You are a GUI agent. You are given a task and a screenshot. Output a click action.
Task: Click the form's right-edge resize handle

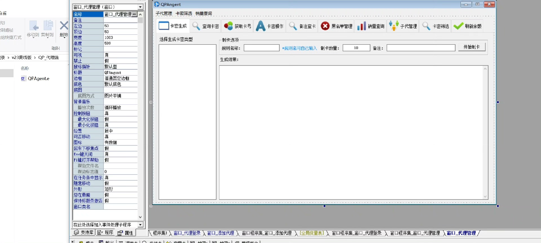coord(498,102)
